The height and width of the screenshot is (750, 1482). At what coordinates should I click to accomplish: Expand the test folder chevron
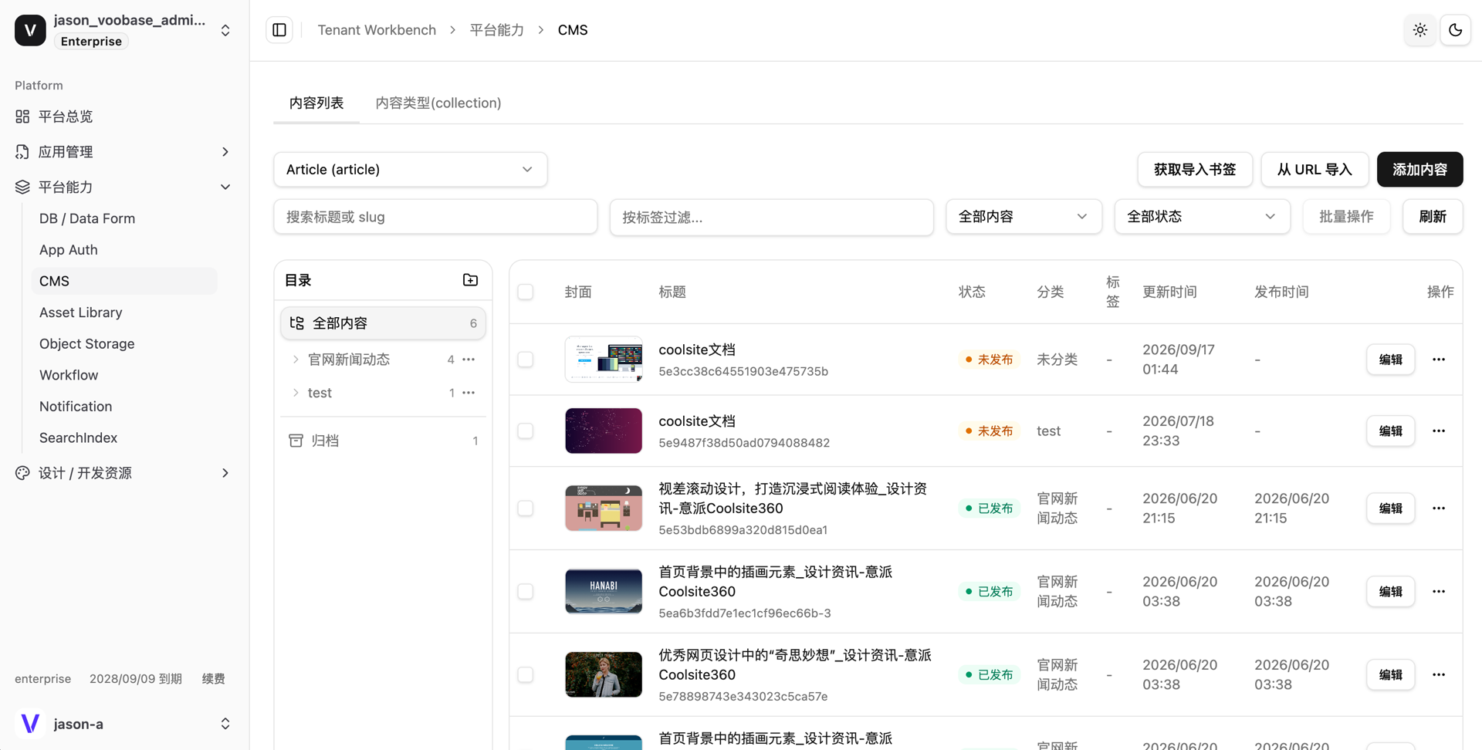click(296, 393)
